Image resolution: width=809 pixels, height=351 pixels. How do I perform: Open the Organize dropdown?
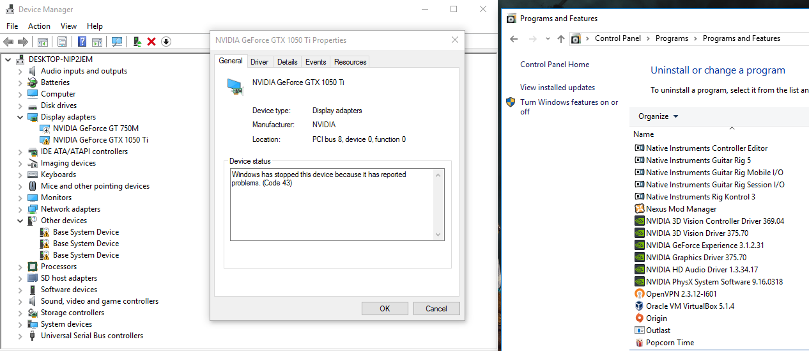point(658,116)
